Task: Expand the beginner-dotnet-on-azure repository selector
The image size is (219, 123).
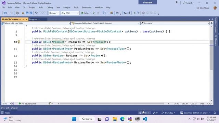Action: (195, 113)
